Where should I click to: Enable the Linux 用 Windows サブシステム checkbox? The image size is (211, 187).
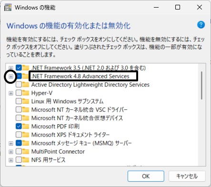pos(19,101)
